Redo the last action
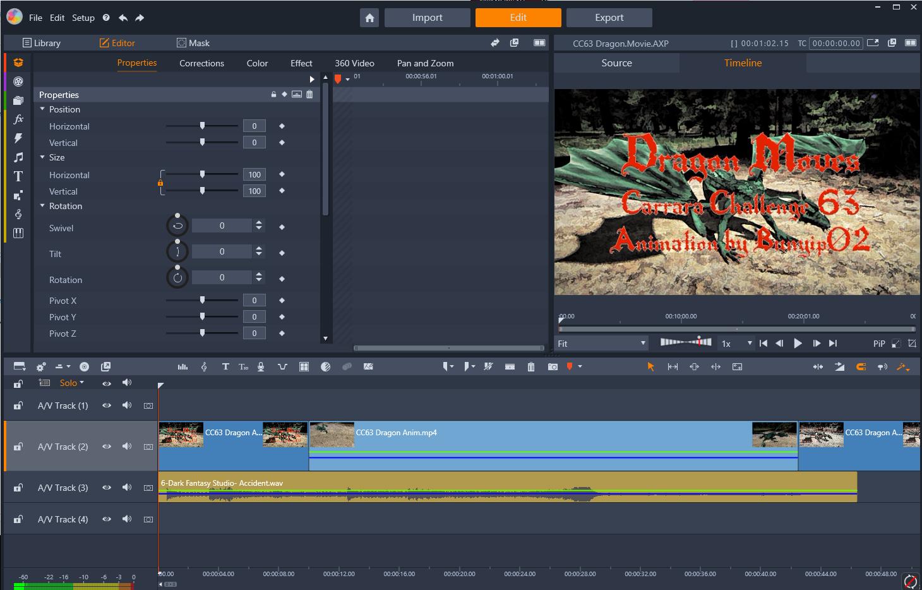 pos(140,18)
